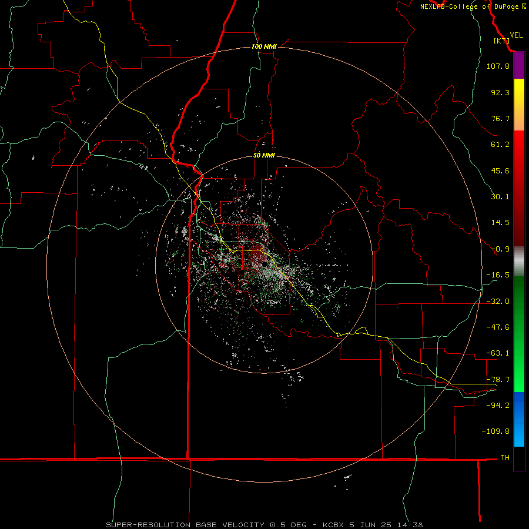Image resolution: width=529 pixels, height=529 pixels.
Task: Click the 14.5 velocity scale value
Action: 500,223
